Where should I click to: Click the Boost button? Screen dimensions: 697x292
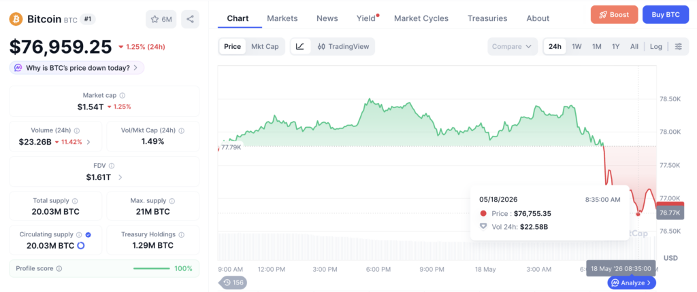(x=615, y=15)
